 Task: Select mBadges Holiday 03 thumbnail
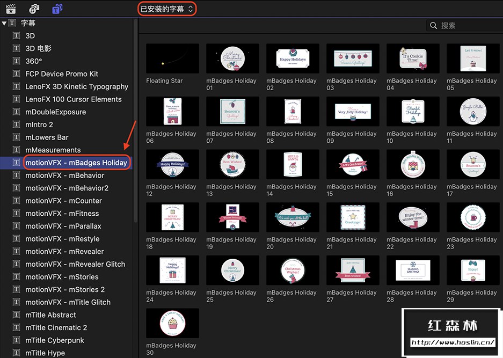click(x=353, y=59)
